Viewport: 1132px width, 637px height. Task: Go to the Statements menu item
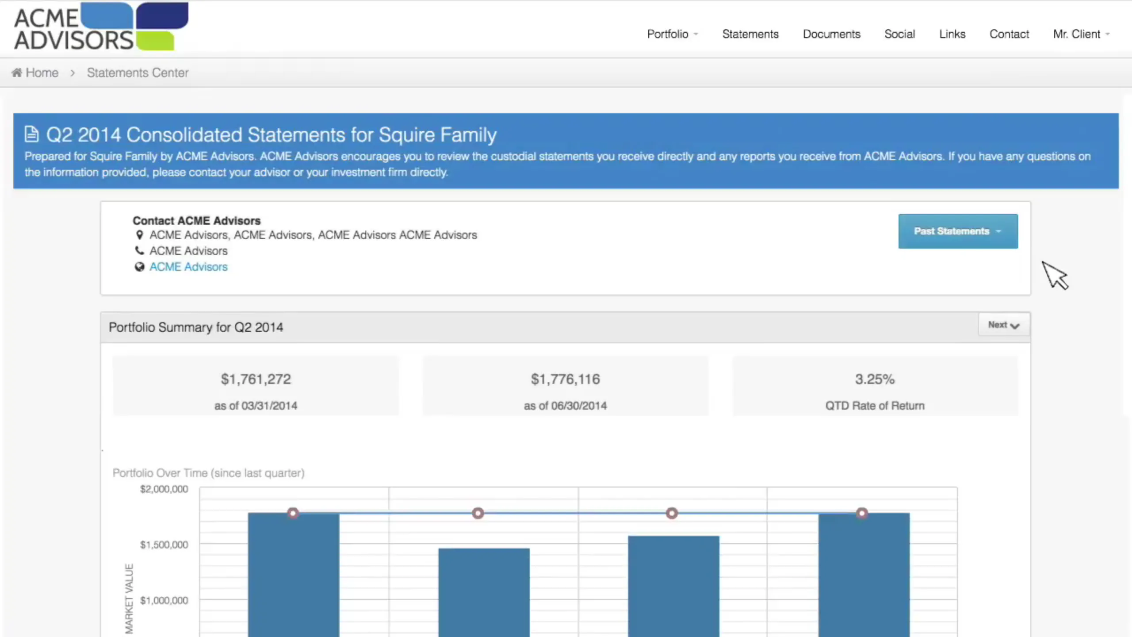click(750, 34)
